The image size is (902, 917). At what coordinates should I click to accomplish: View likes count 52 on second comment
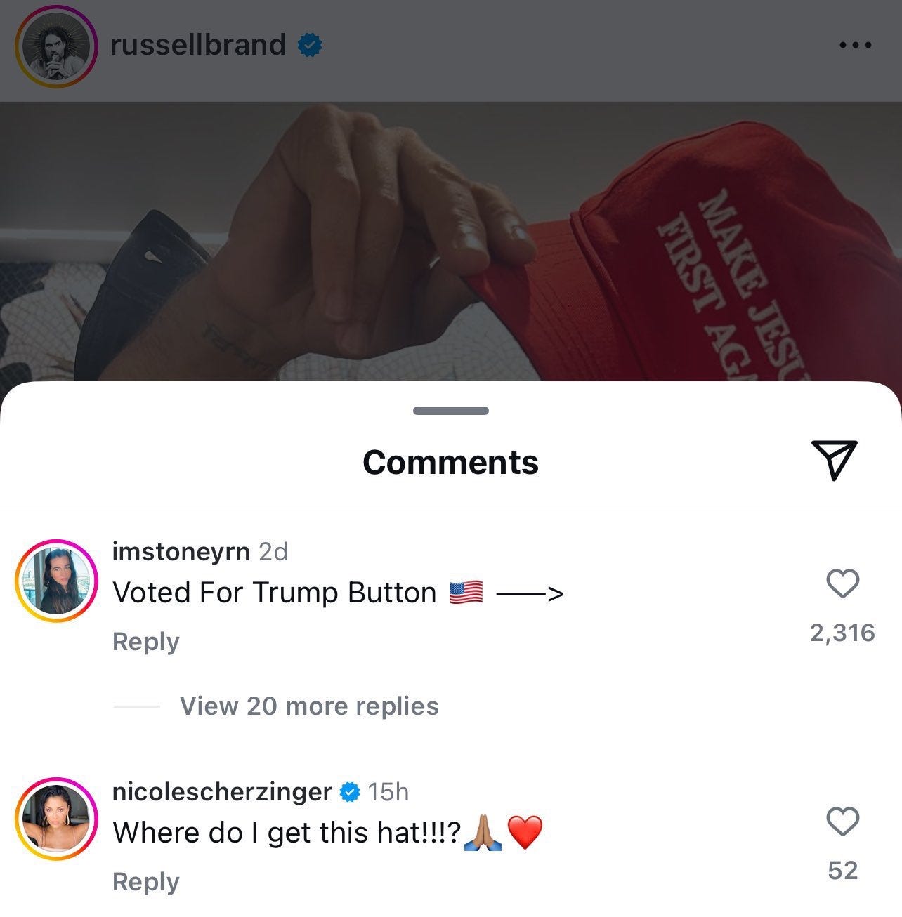click(x=842, y=871)
